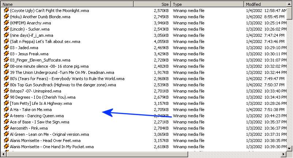Click the horizontal scrollbar left arrow

[x=3, y=155]
